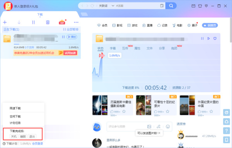The width and height of the screenshot is (232, 148).
Task: Open the 影视 navigation item
Action: coord(117,25)
